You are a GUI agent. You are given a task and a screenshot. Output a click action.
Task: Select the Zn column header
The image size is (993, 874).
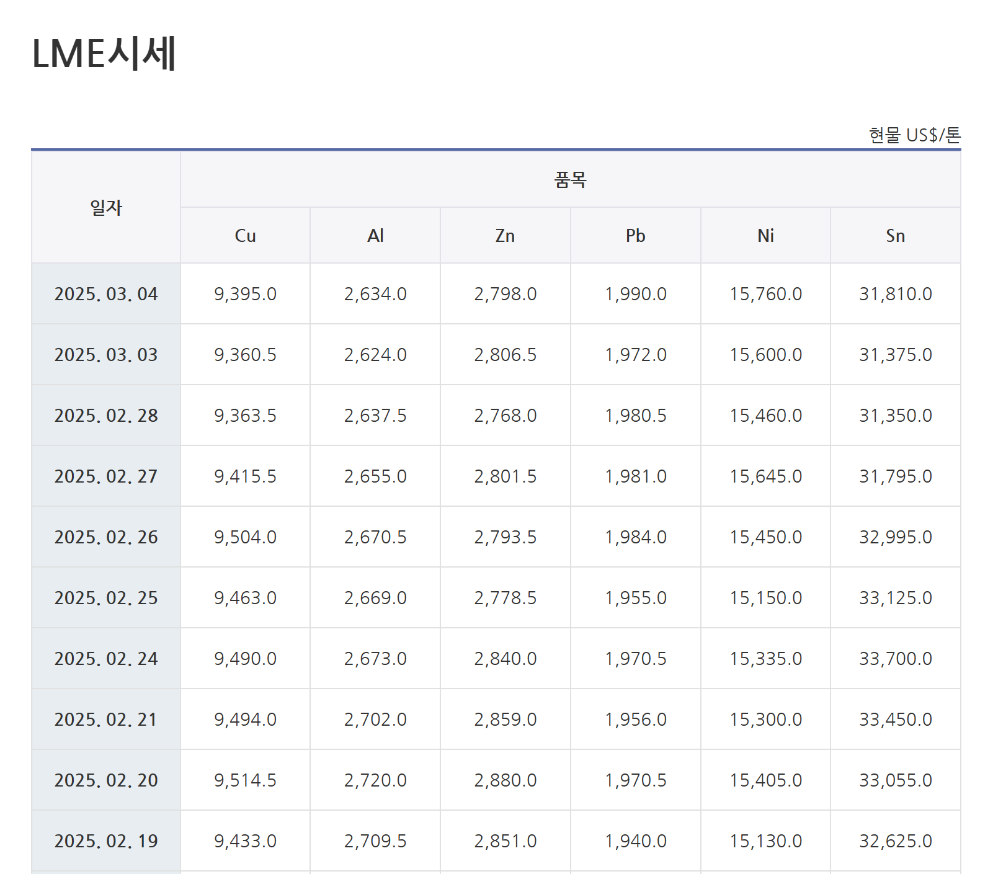pos(505,236)
